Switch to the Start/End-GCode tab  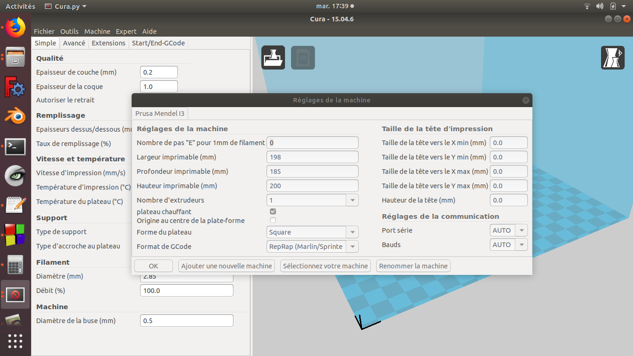coord(158,43)
